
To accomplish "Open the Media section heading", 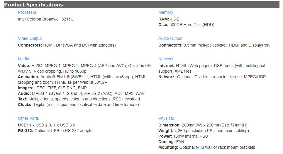I will 23,59.
